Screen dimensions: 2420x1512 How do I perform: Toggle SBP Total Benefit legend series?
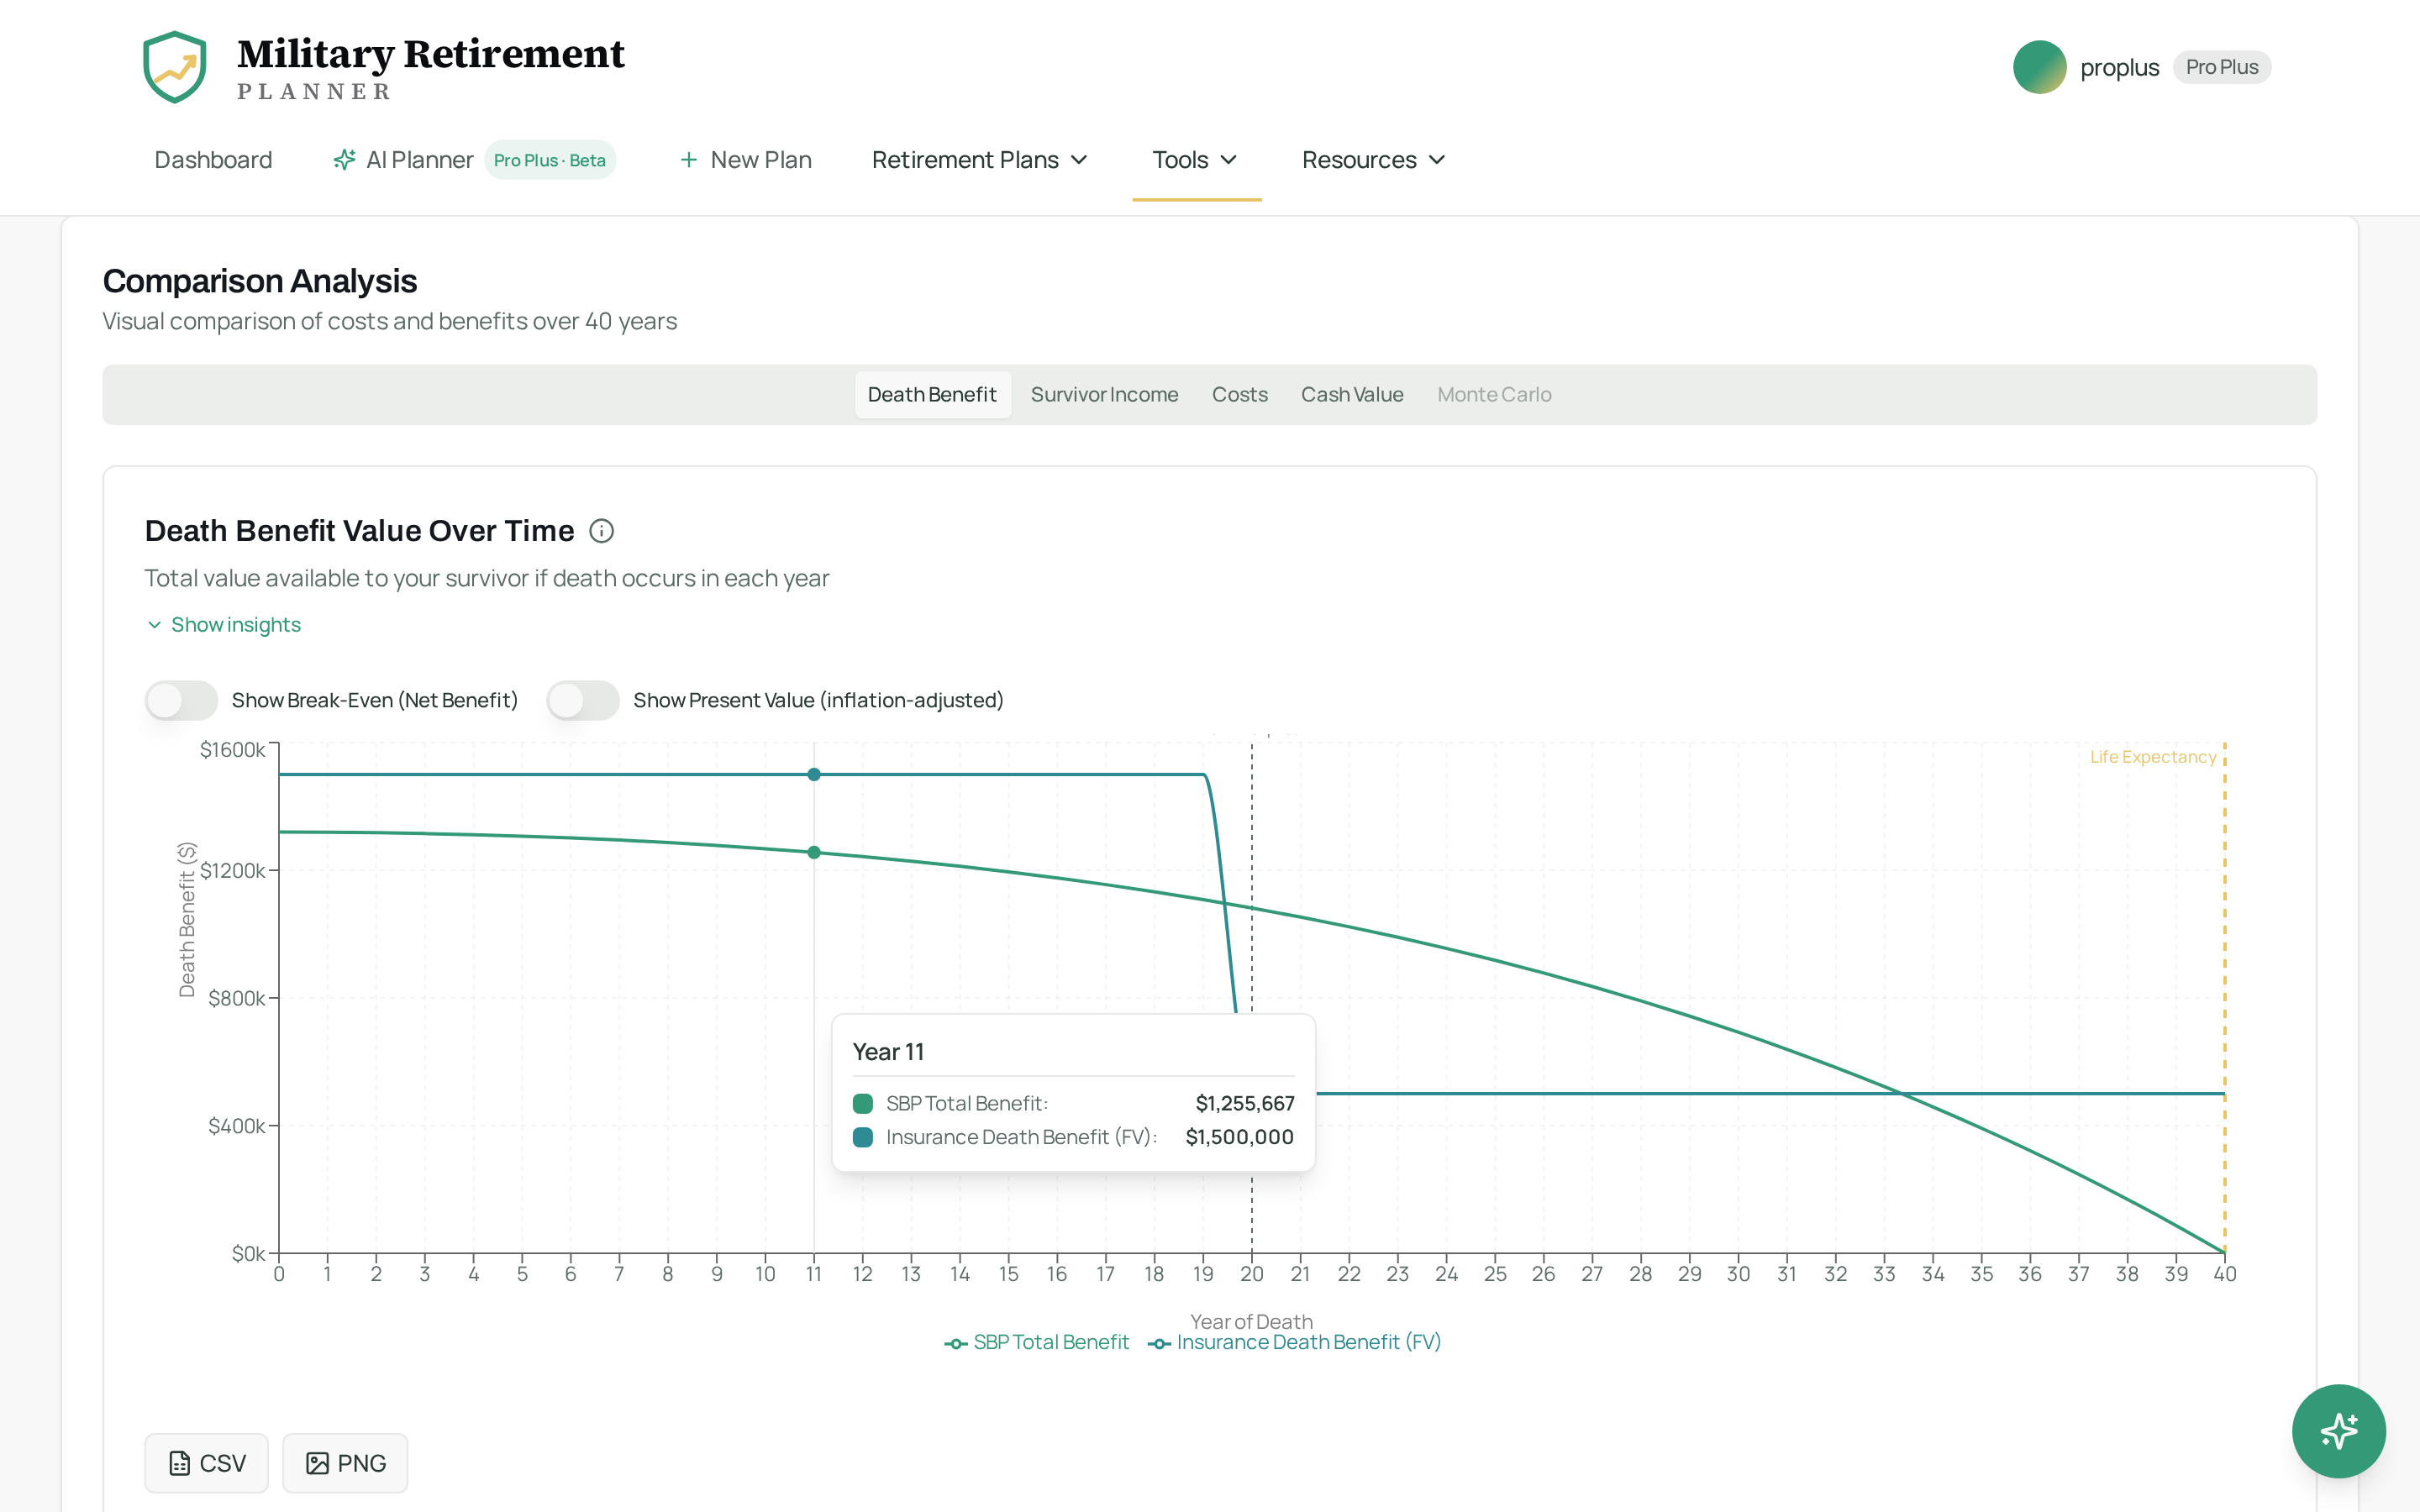pos(1036,1342)
